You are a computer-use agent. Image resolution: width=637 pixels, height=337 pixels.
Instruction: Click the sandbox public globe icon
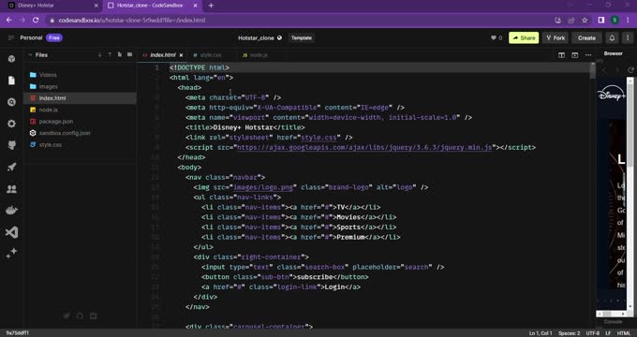tap(279, 37)
